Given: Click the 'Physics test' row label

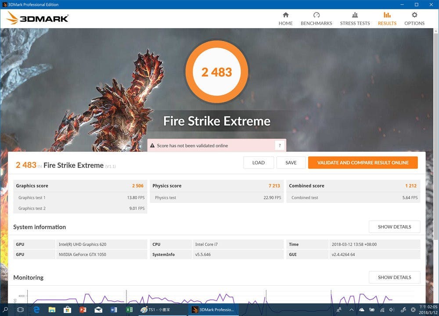Looking at the screenshot, I should tap(166, 197).
